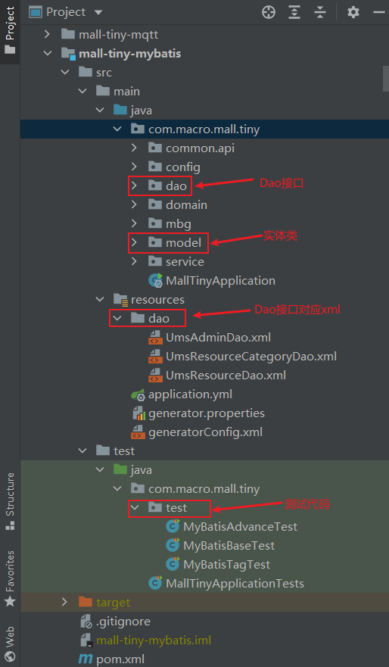Select the MyBatisBaseTest class
This screenshot has height=667, width=389.
tap(220, 545)
